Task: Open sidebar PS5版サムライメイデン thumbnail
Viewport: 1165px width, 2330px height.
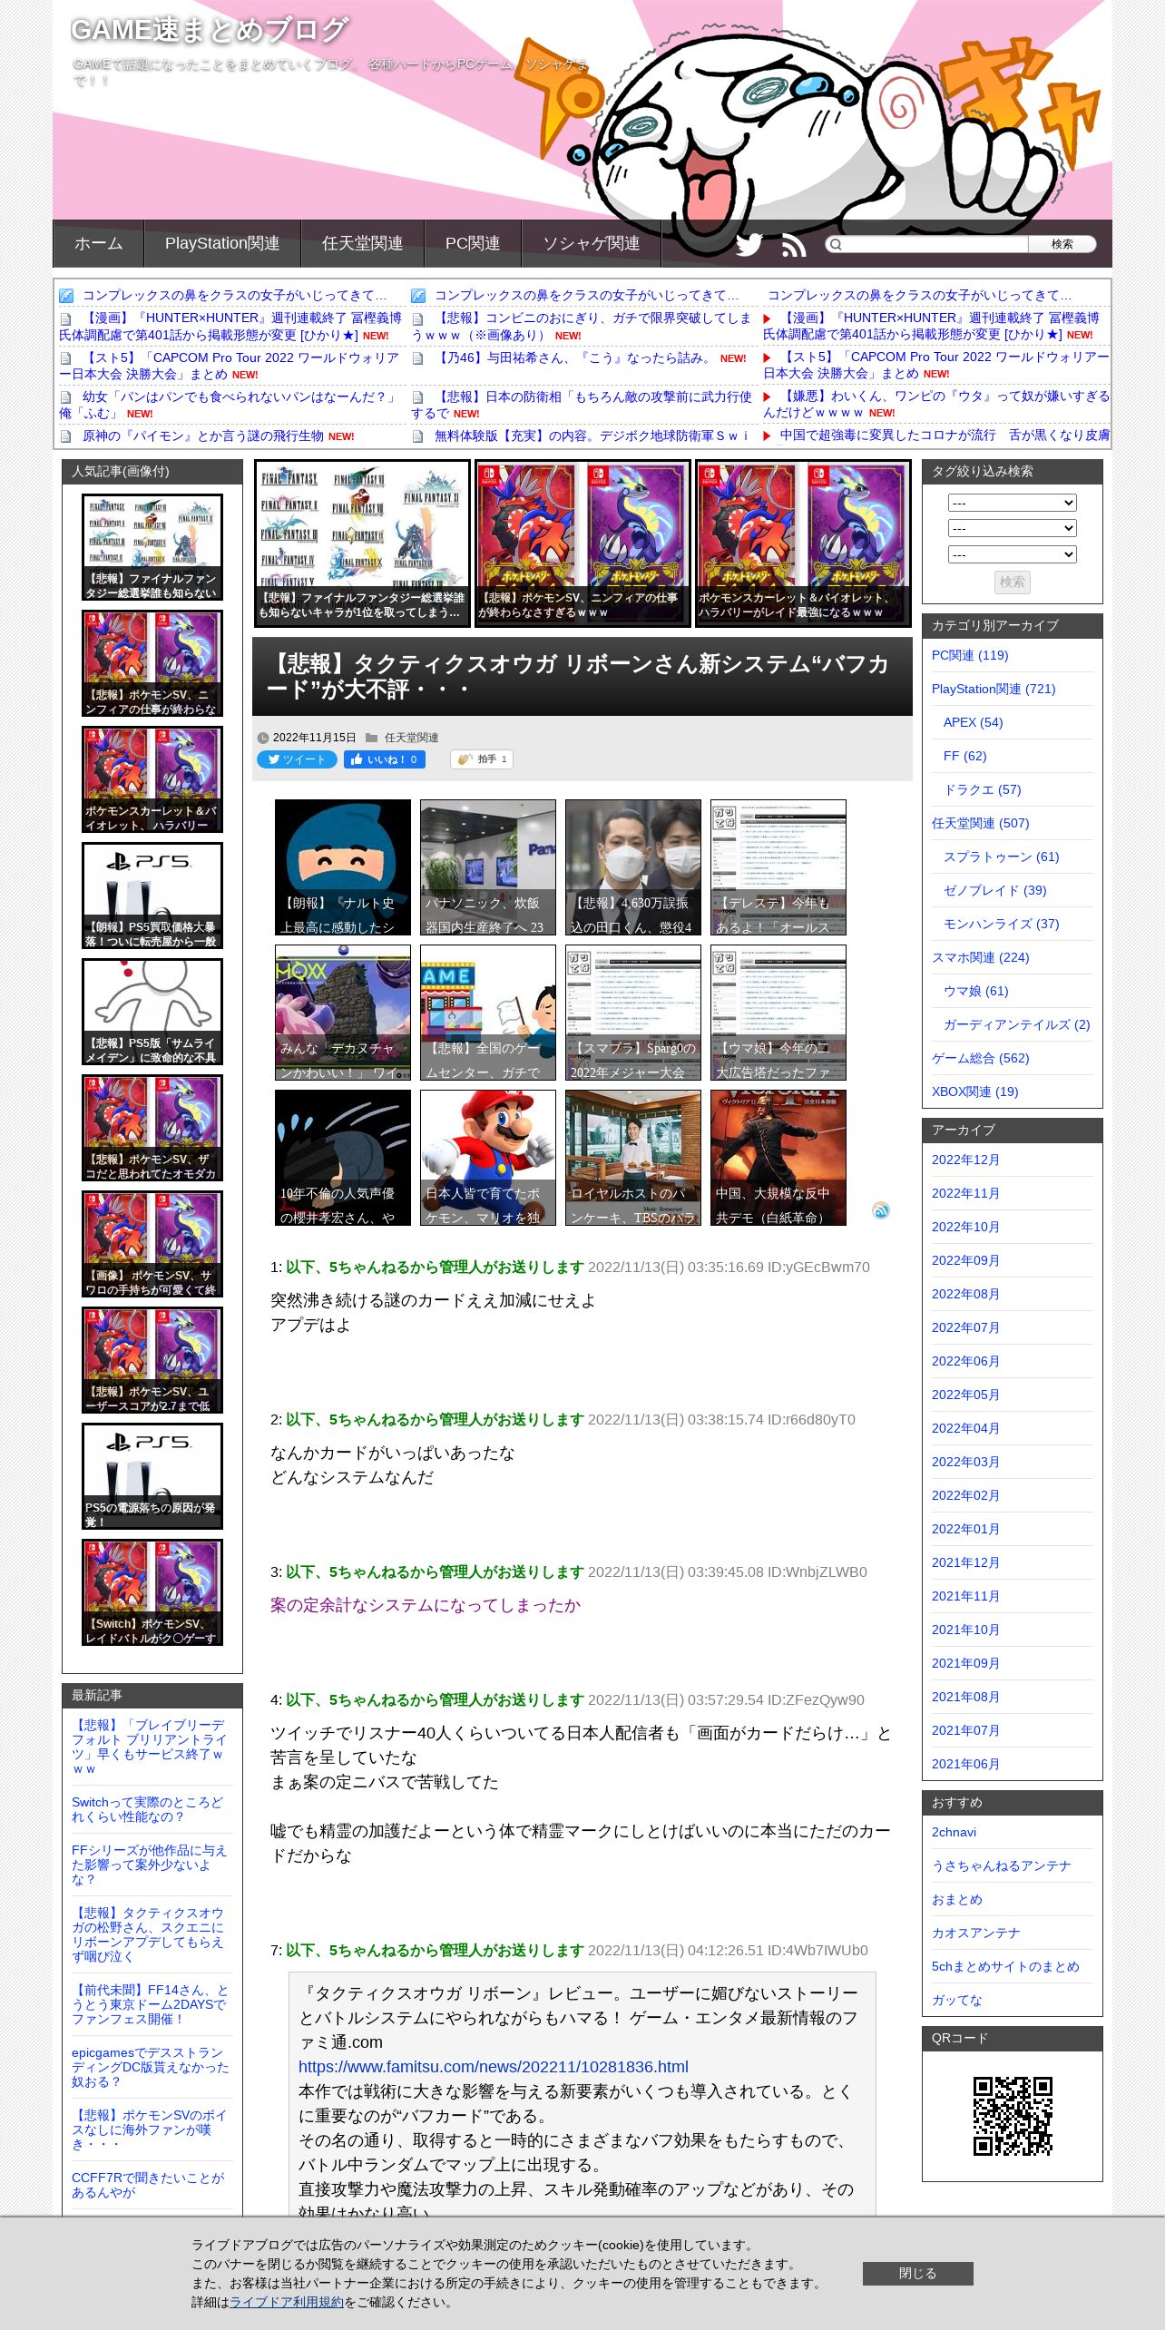Action: pos(152,1012)
